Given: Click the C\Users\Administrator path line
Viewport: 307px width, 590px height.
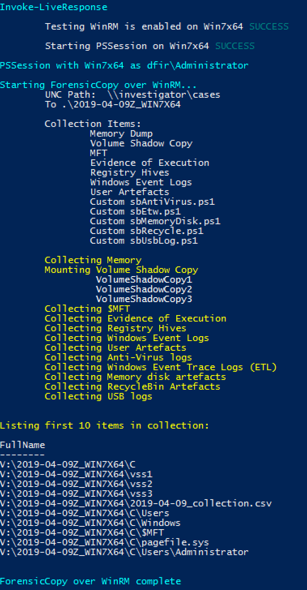Looking at the screenshot, I should 124,552.
